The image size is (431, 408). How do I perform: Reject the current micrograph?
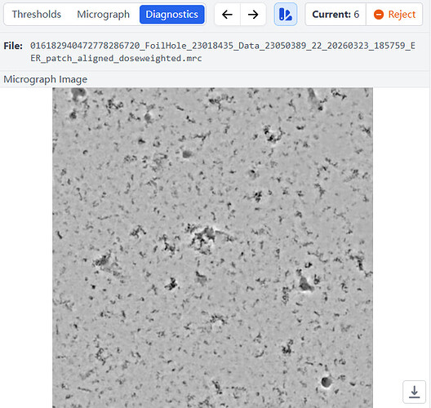pyautogui.click(x=394, y=15)
